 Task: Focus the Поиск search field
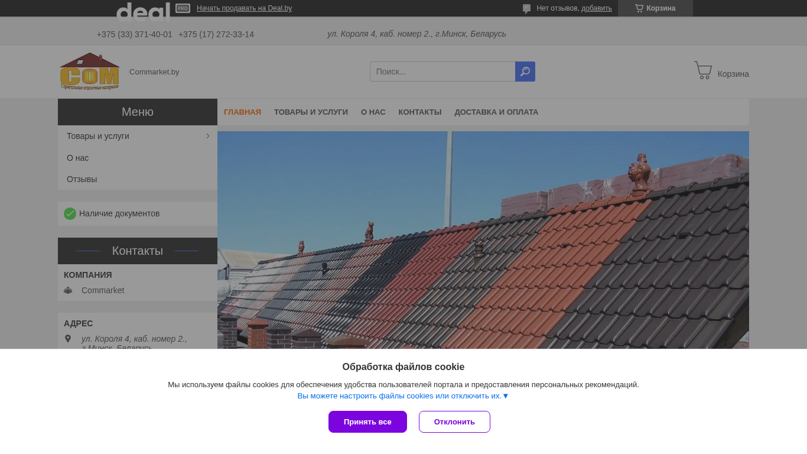pos(442,72)
